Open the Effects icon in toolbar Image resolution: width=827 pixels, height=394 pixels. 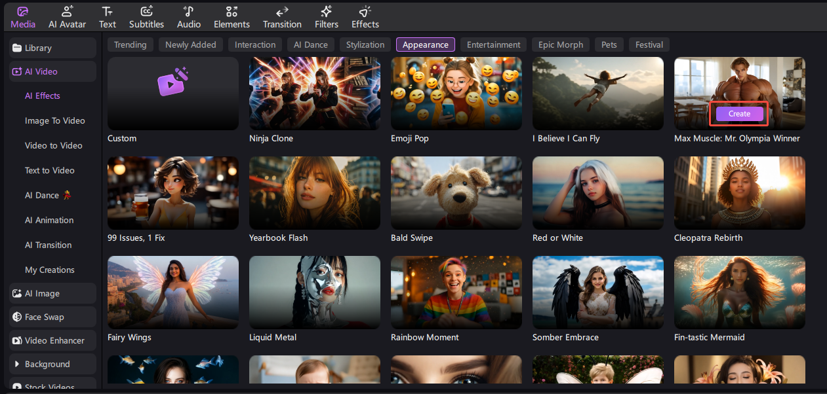[365, 12]
